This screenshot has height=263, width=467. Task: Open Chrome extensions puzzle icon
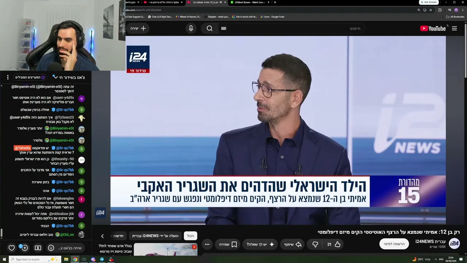pos(440,10)
